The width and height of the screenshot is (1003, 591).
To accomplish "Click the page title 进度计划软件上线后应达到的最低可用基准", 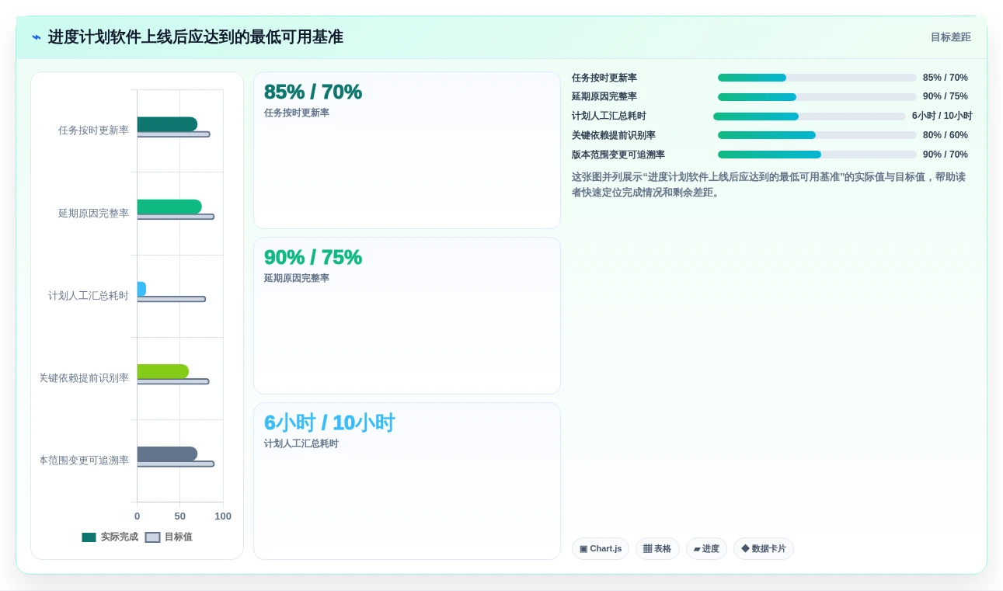I will tap(196, 37).
